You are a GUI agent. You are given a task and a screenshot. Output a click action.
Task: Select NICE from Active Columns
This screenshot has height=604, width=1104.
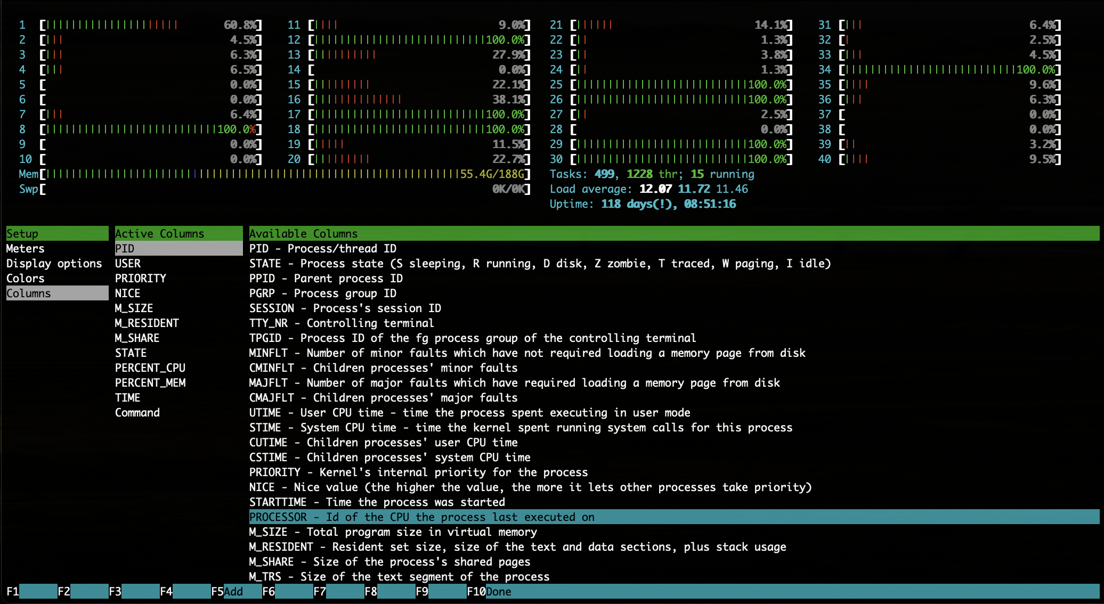[126, 293]
